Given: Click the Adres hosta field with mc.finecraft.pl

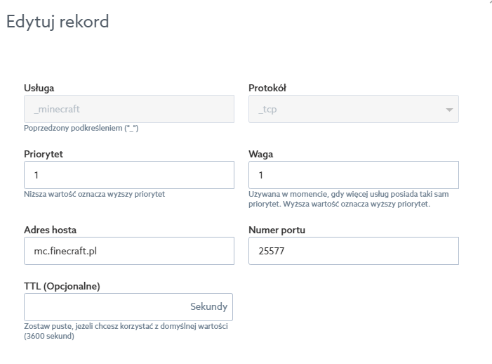Looking at the screenshot, I should (128, 251).
